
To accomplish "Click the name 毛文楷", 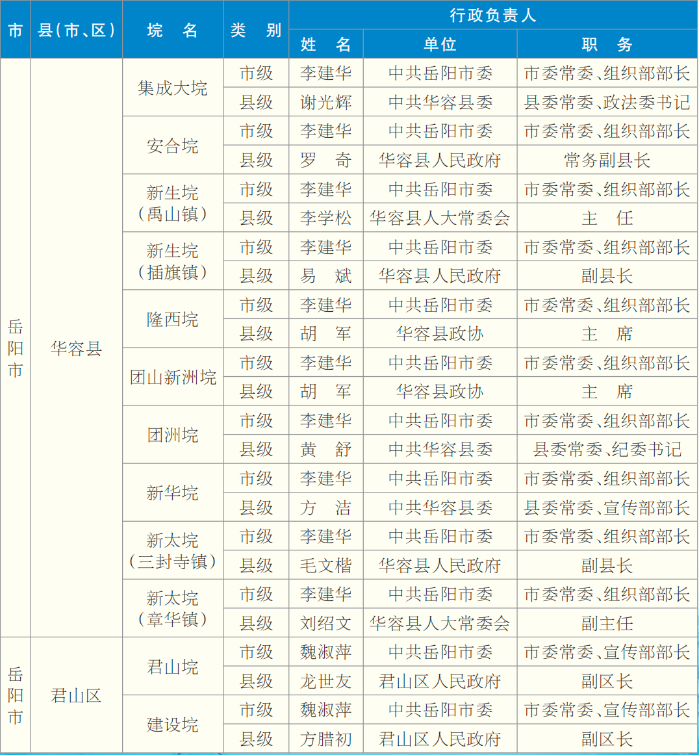I will (326, 565).
